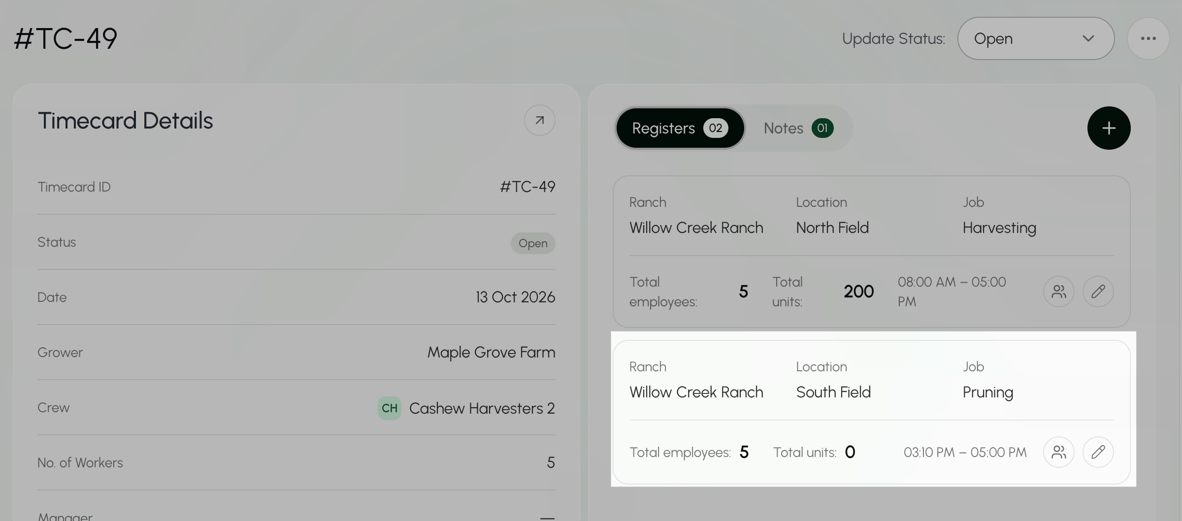The image size is (1182, 521).
Task: Click the #TC-49 page heading
Action: coord(66,38)
